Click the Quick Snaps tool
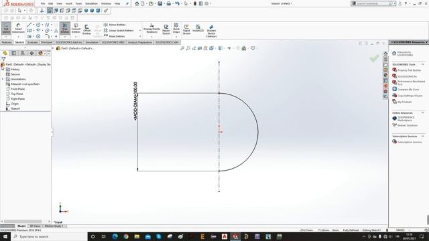This screenshot has height=241, width=429. (x=176, y=28)
